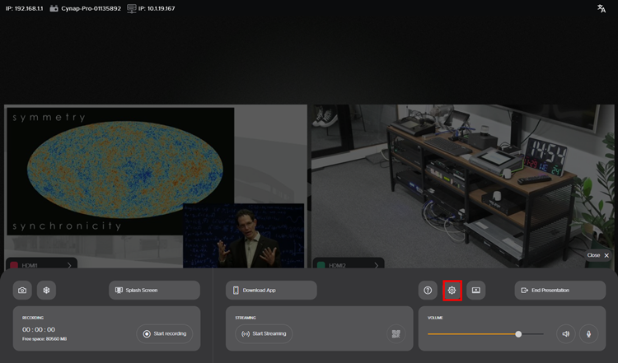
Task: Take a snapshot with the camera icon
Action: [x=22, y=291]
